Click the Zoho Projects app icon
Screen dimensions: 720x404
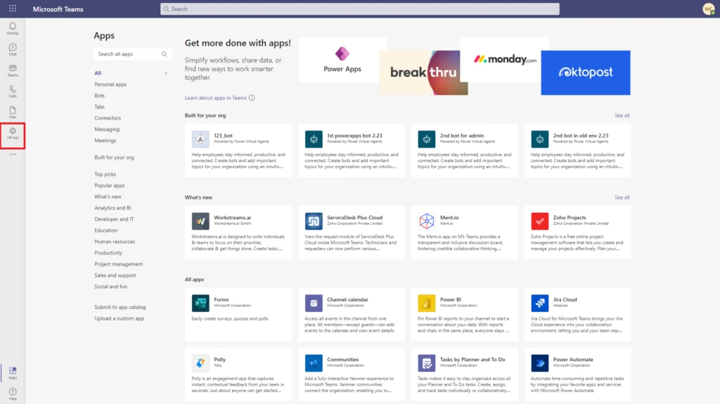(539, 221)
